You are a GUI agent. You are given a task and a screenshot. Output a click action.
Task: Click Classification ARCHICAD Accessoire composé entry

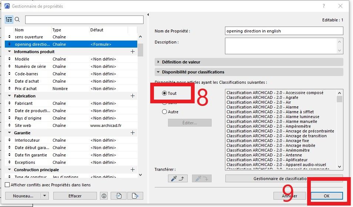[275, 93]
